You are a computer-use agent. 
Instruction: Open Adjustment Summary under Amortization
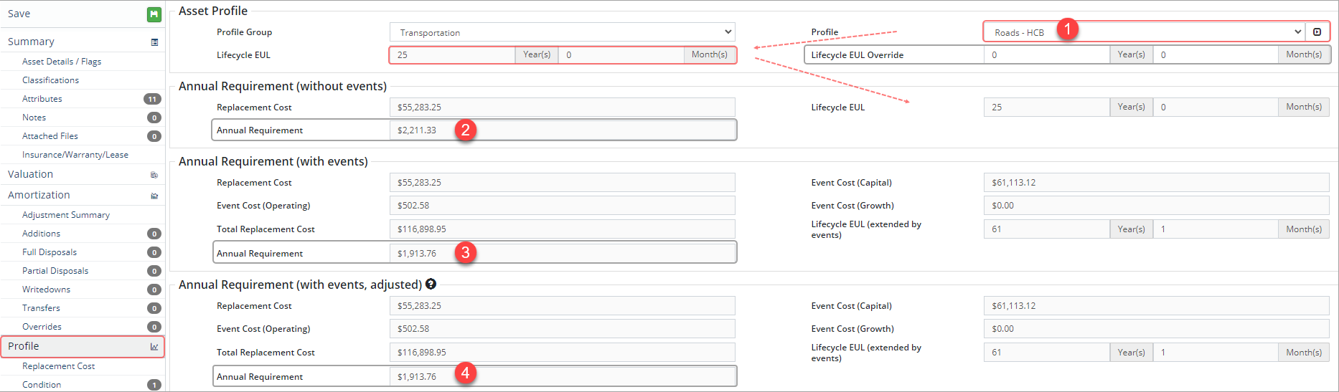tap(66, 215)
